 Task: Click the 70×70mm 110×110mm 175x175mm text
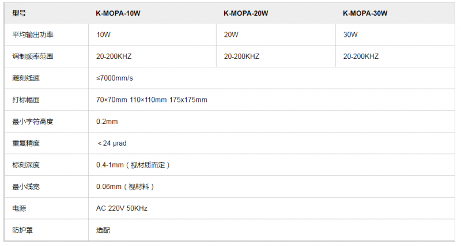(152, 100)
